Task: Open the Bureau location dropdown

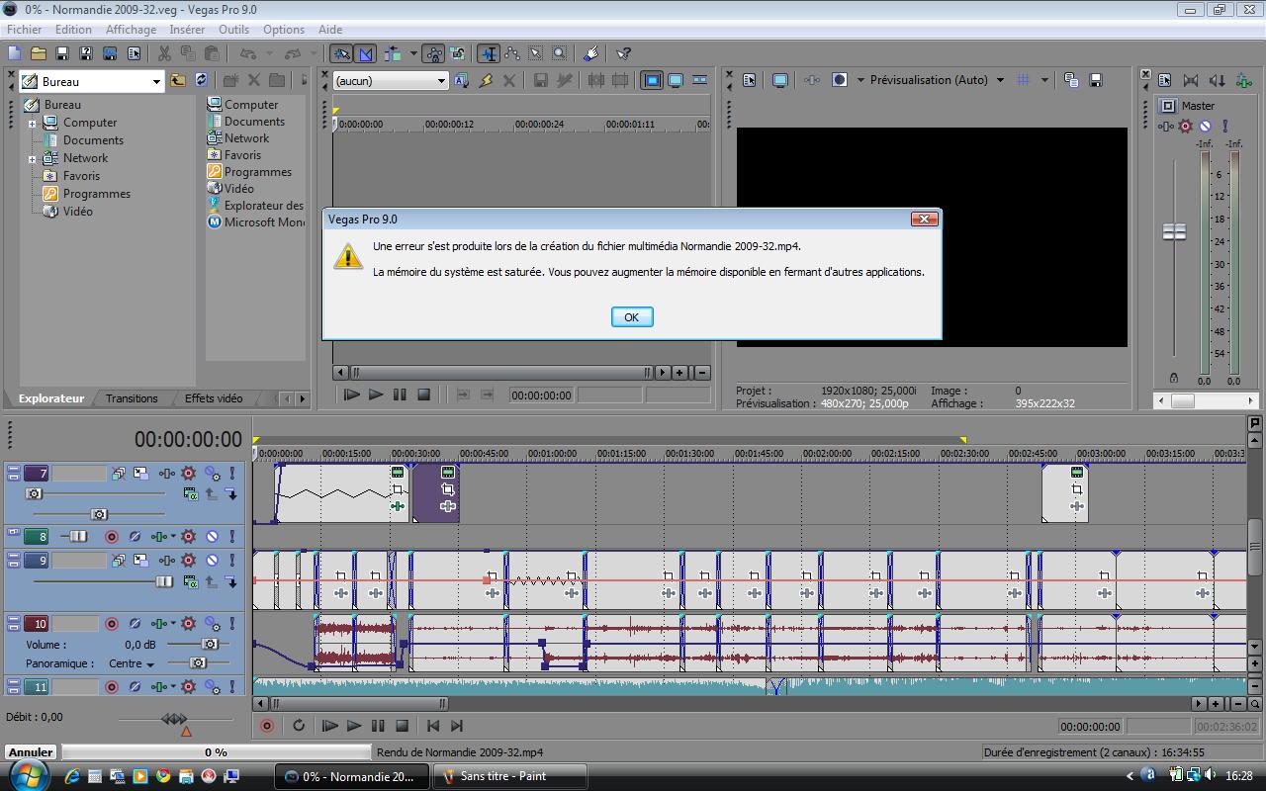Action: click(156, 82)
